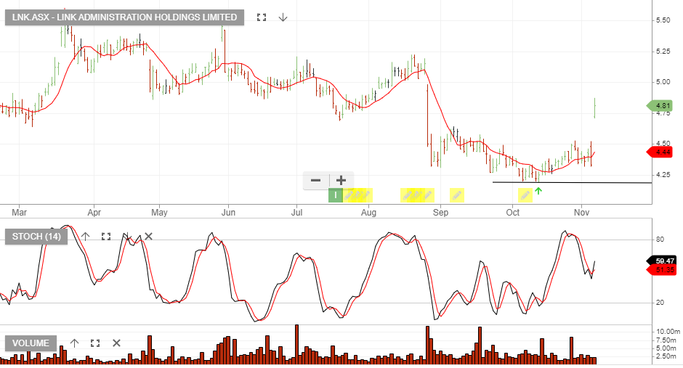This screenshot has height=368, width=683.
Task: Click the 10.00m volume axis label
Action: (668, 332)
